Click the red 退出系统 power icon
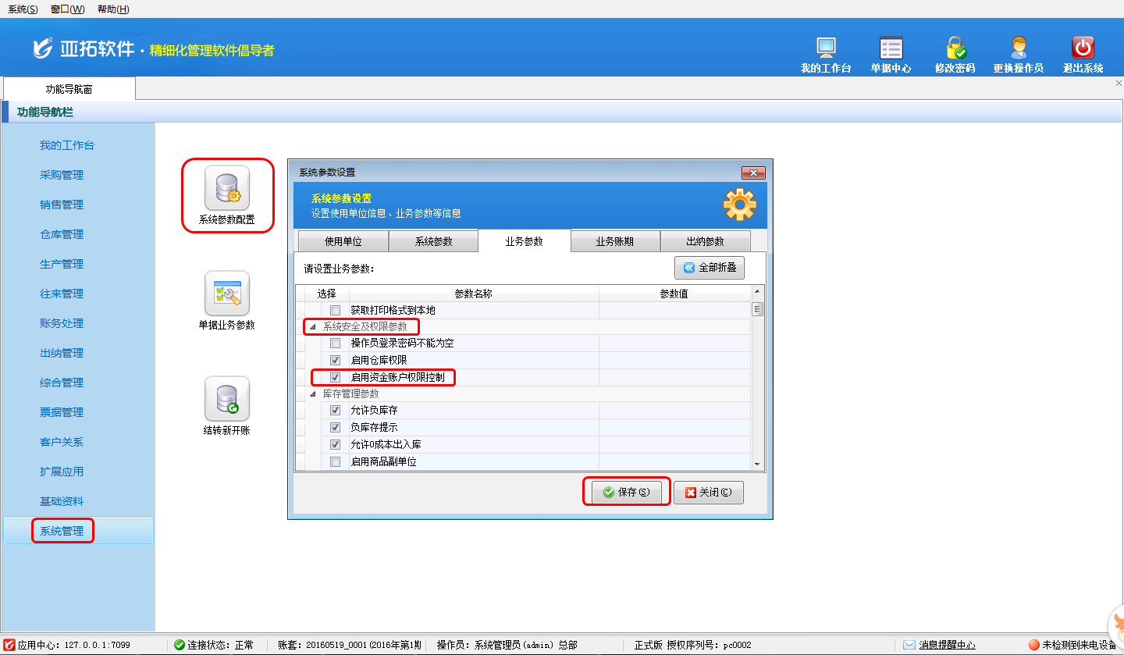Screen dimensions: 1124x655 1083,49
